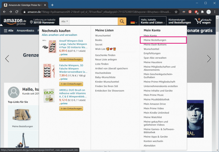Image resolution: width=219 pixels, height=152 pixels.
Task: Add Falsche Wimpern 3D to Einkaufswagen
Action: (71, 84)
